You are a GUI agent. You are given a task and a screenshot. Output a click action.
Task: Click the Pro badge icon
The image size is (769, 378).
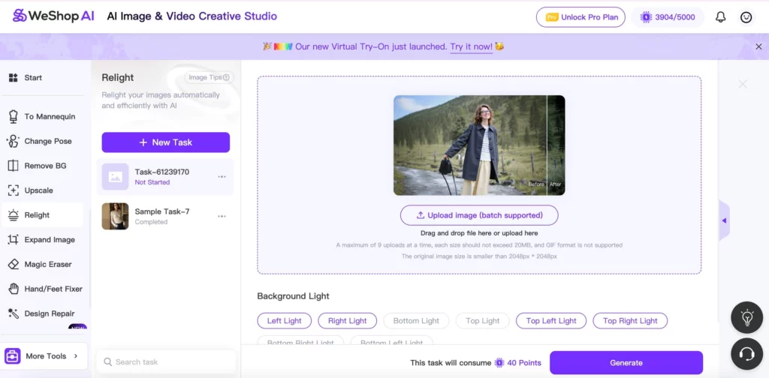(x=552, y=17)
